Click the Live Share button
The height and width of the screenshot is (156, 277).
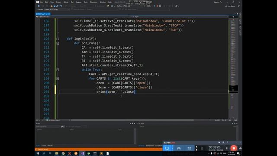230,6
